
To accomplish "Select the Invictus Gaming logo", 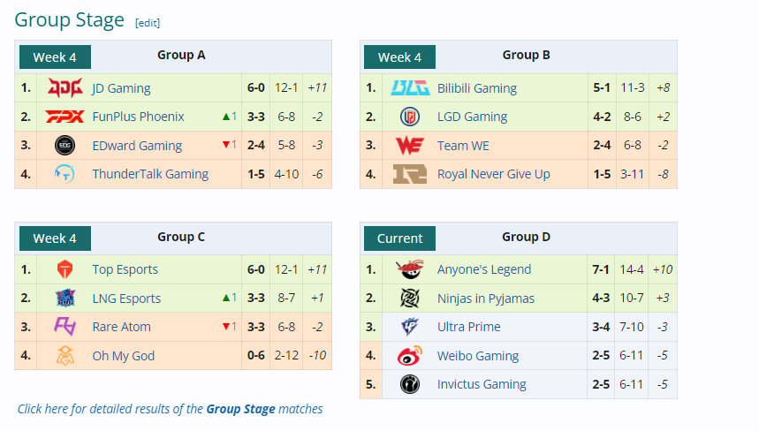I will (410, 384).
